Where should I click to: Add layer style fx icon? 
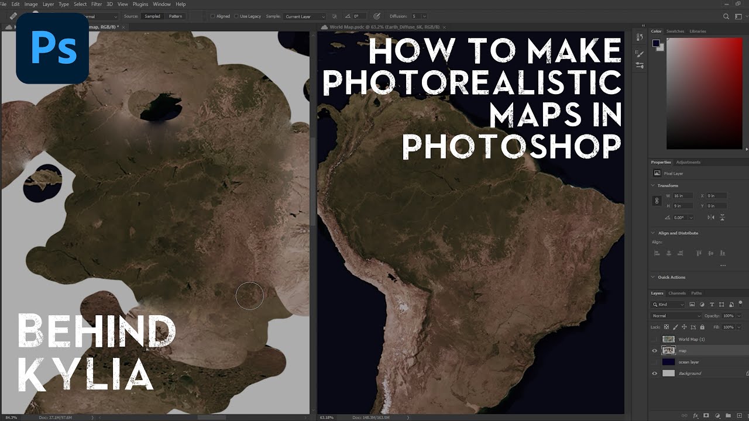(696, 416)
